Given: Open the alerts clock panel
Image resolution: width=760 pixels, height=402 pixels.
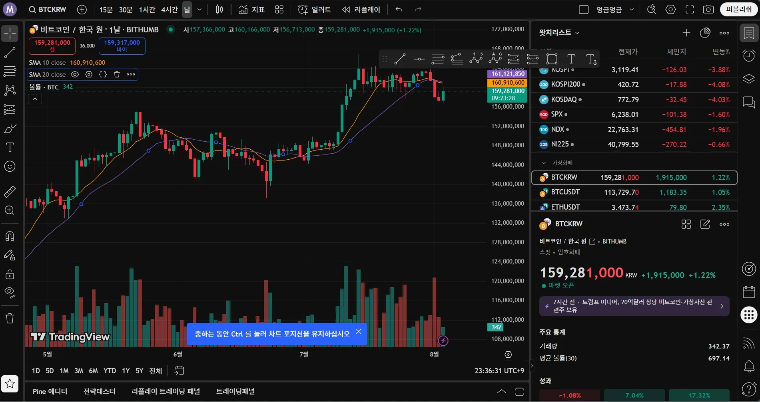Looking at the screenshot, I should tap(749, 55).
